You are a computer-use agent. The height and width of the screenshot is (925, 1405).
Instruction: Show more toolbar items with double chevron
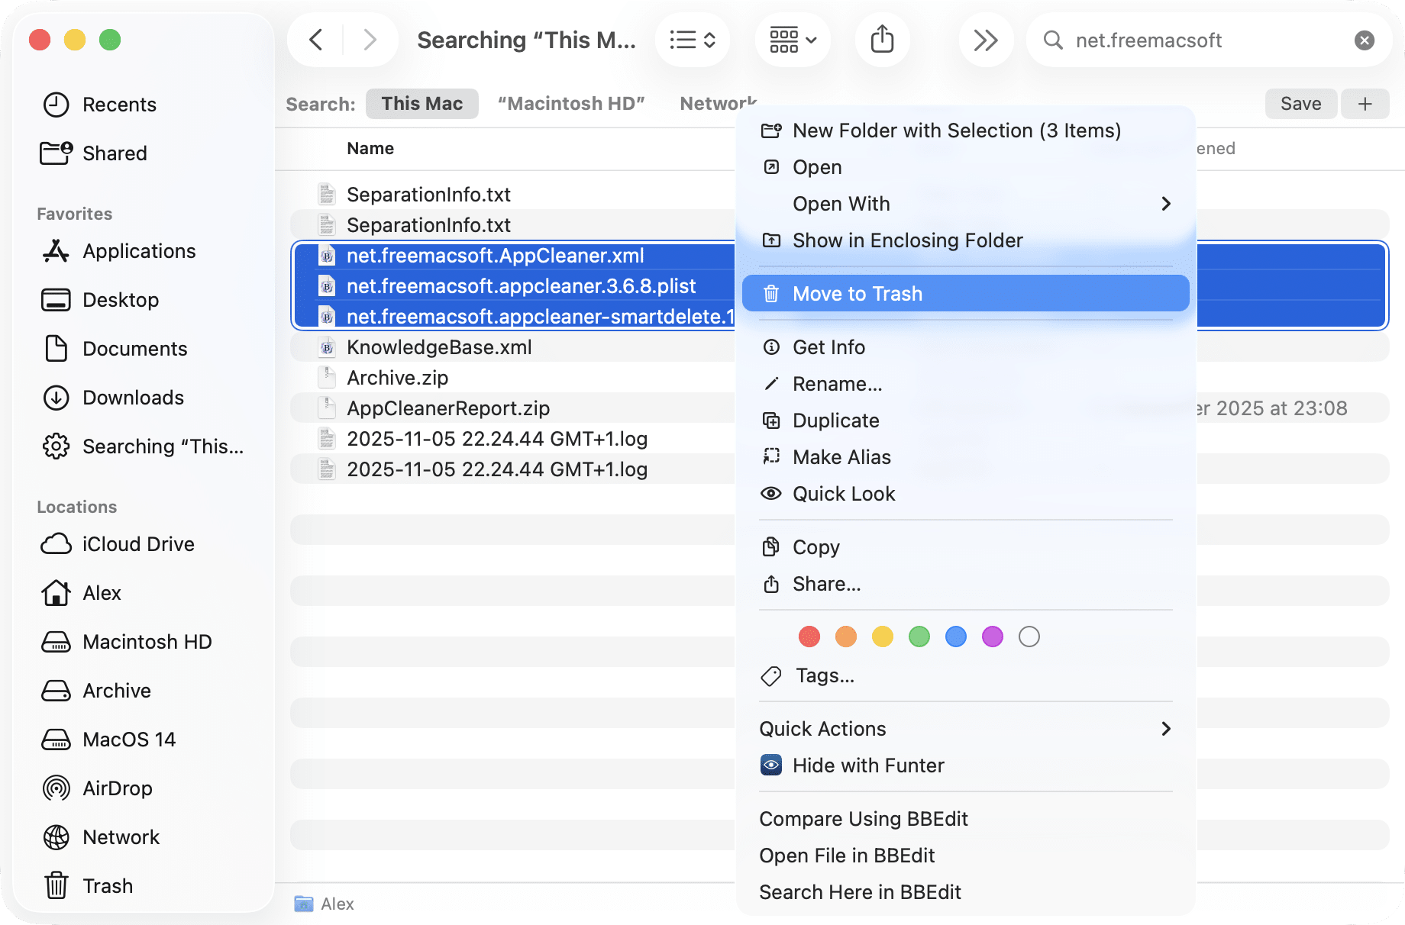coord(986,40)
